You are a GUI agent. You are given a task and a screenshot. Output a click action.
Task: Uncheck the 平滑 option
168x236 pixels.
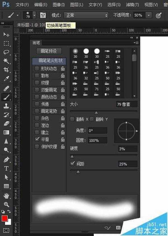[x=37, y=139]
